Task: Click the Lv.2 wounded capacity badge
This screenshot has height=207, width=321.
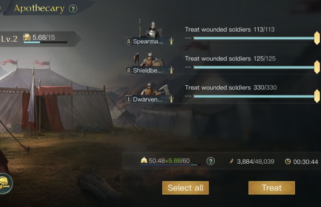Action: point(39,39)
